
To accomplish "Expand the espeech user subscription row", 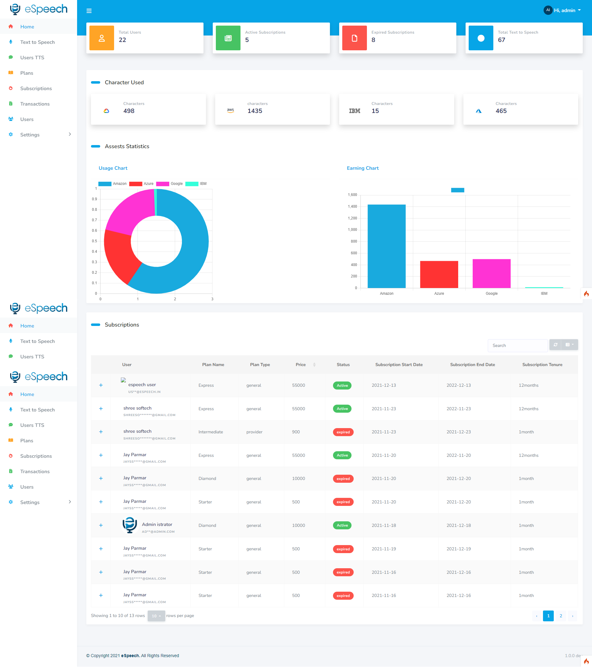I will (101, 386).
